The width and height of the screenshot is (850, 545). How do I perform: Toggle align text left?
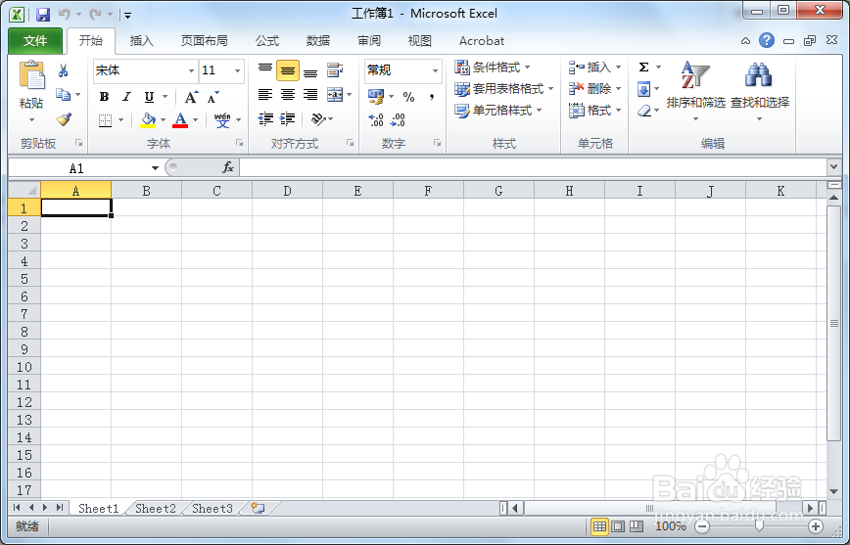(265, 95)
